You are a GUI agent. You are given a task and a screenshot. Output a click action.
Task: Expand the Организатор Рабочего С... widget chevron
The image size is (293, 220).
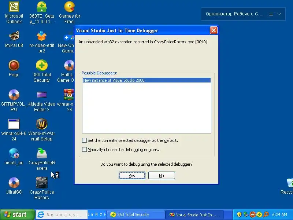[x=279, y=14]
